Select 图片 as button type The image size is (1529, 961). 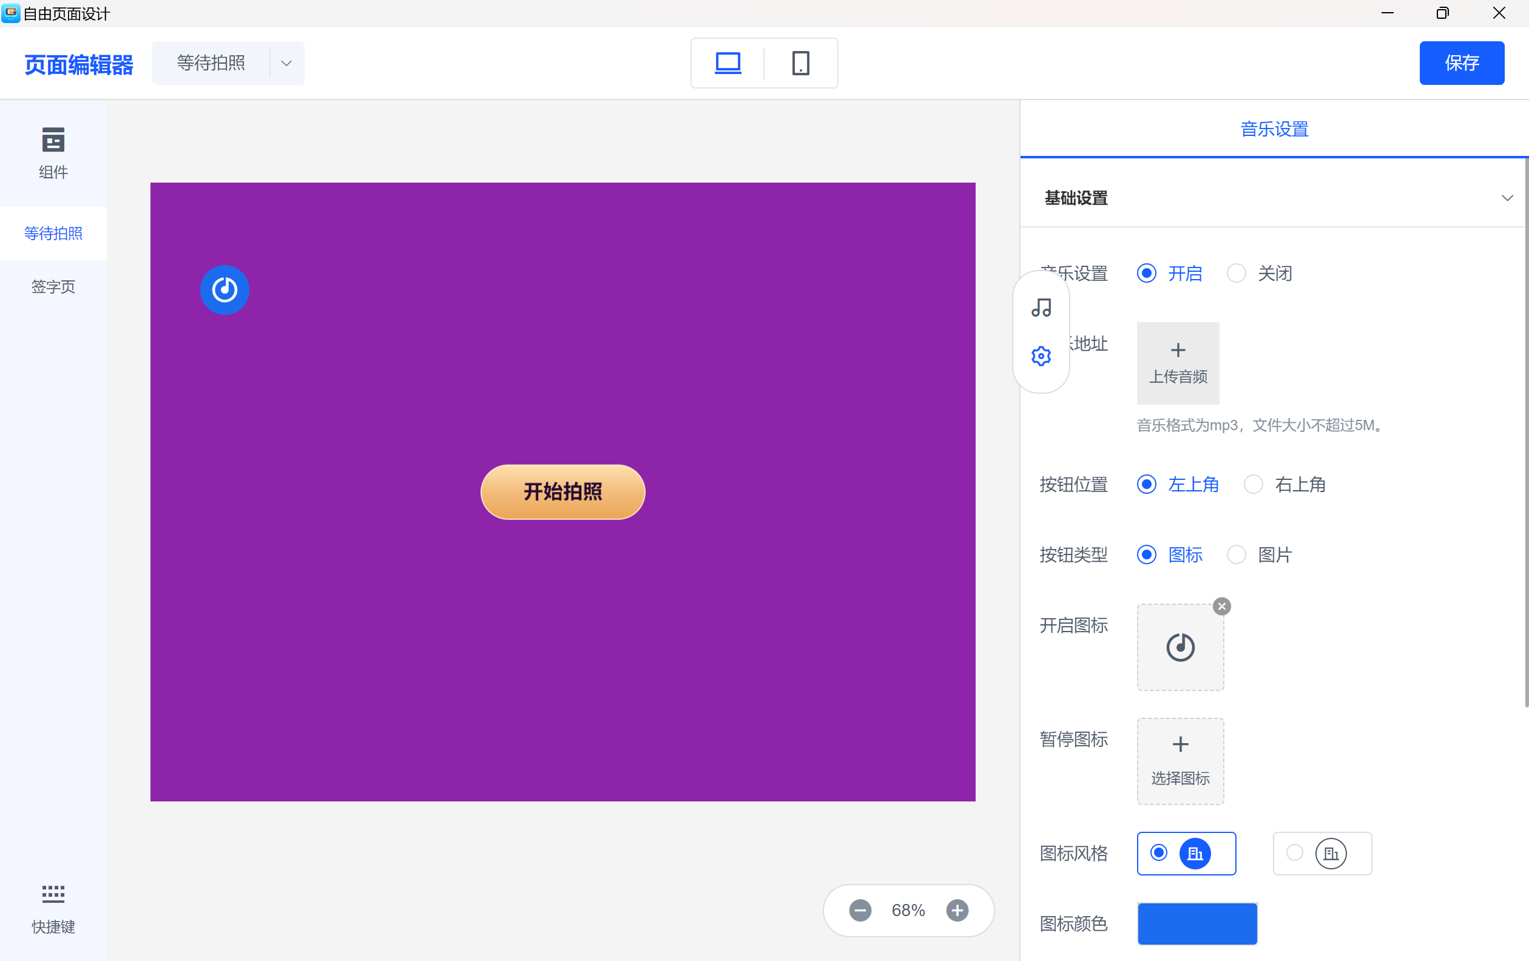[1237, 555]
